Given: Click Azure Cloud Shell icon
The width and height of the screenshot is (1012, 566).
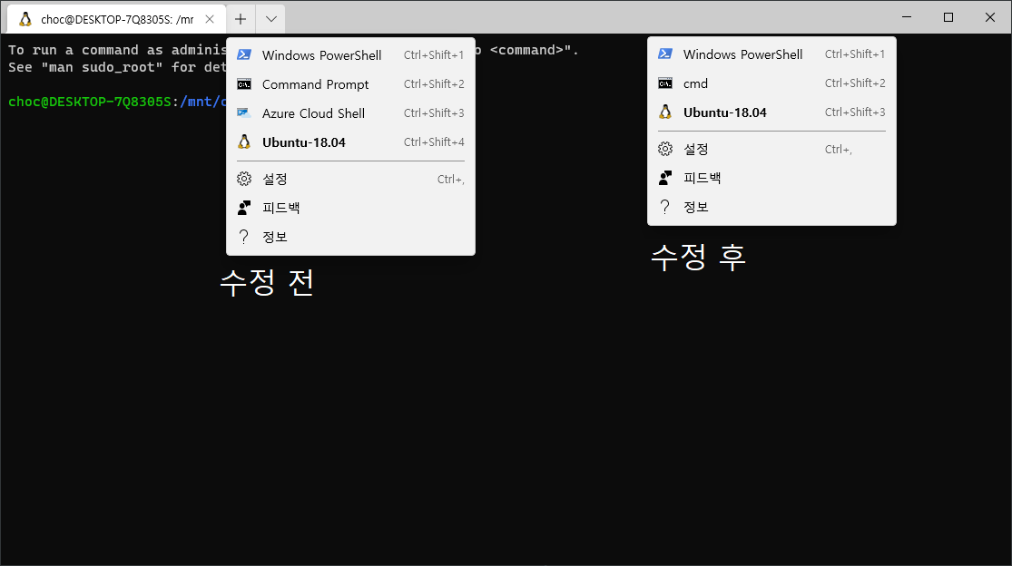Looking at the screenshot, I should (244, 112).
